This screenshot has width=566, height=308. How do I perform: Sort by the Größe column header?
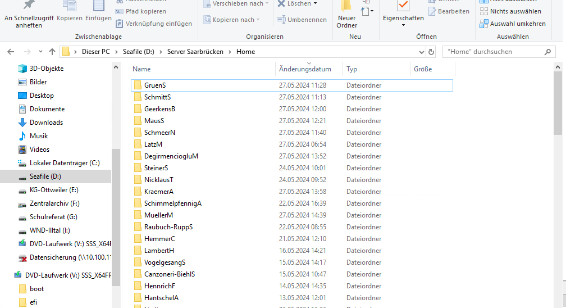click(x=432, y=69)
